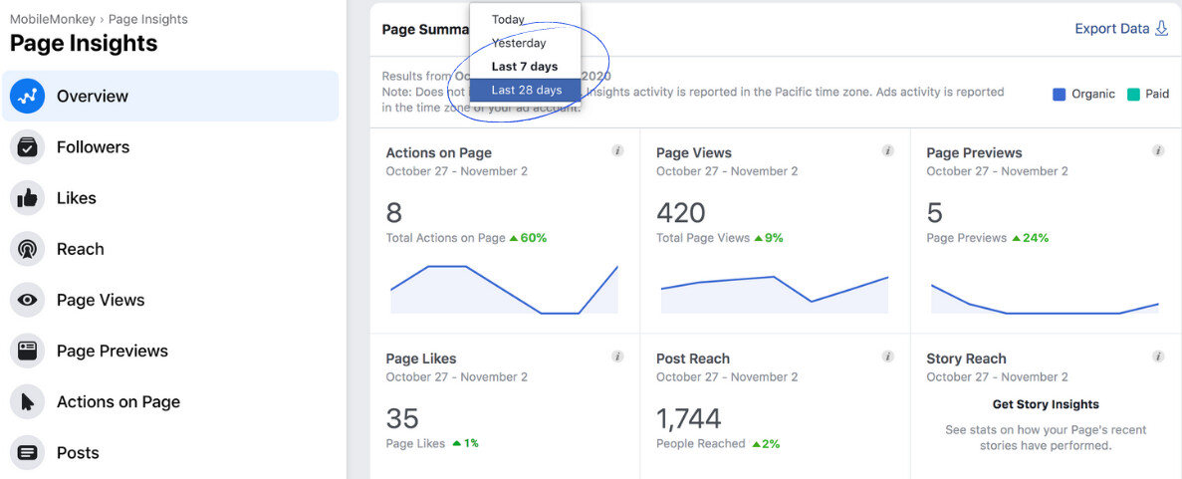Select Last 28 days from dropdown
The image size is (1182, 479).
(526, 90)
